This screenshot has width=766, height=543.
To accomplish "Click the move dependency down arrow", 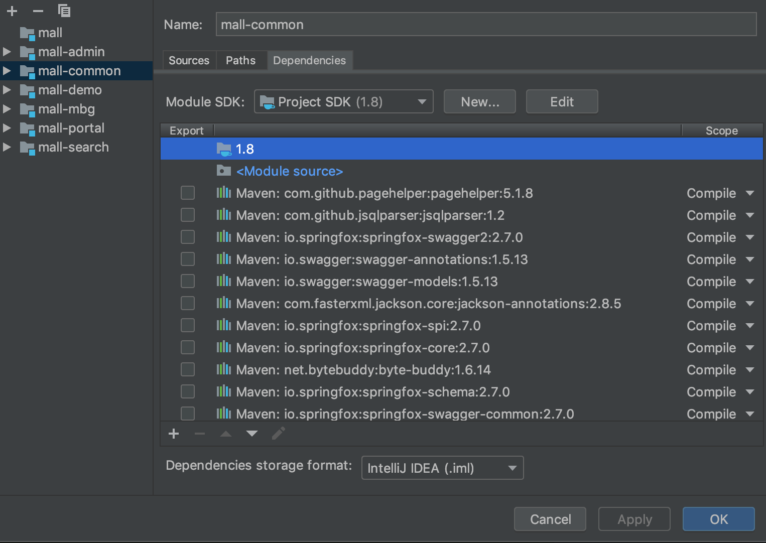I will (x=252, y=434).
